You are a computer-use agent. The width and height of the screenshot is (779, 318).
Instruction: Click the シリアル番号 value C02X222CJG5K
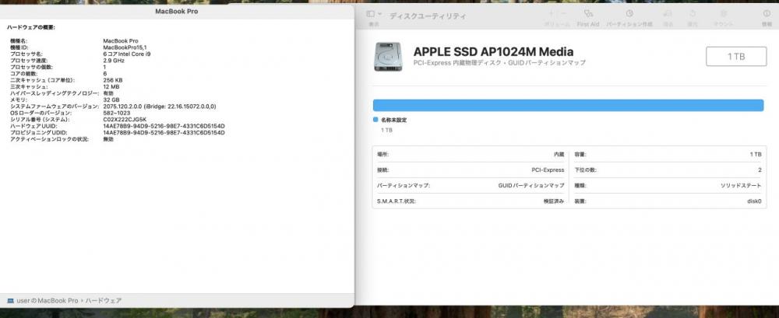125,120
